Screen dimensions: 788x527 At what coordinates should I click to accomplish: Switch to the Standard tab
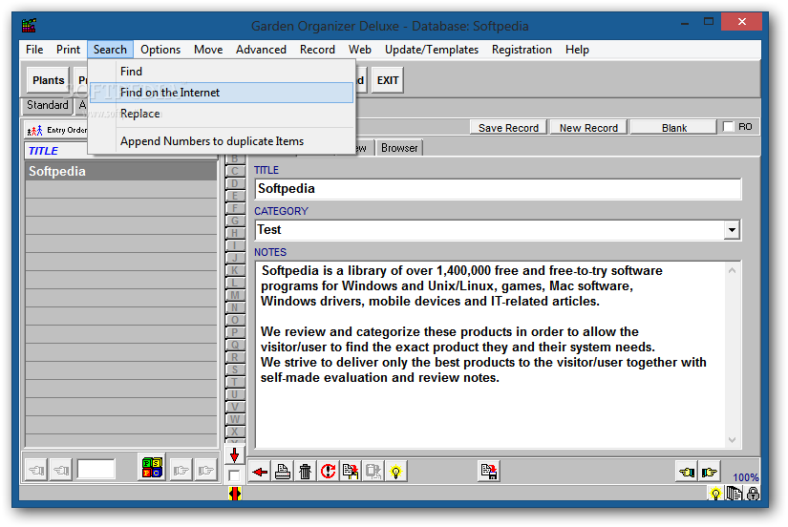47,105
